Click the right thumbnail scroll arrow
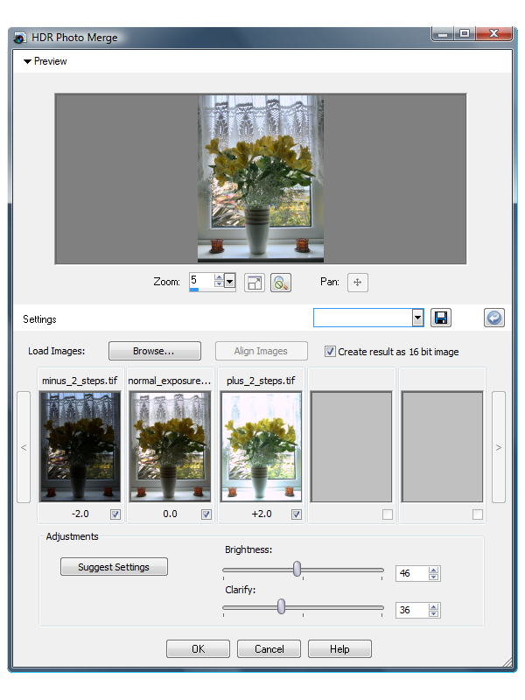 pos(499,447)
